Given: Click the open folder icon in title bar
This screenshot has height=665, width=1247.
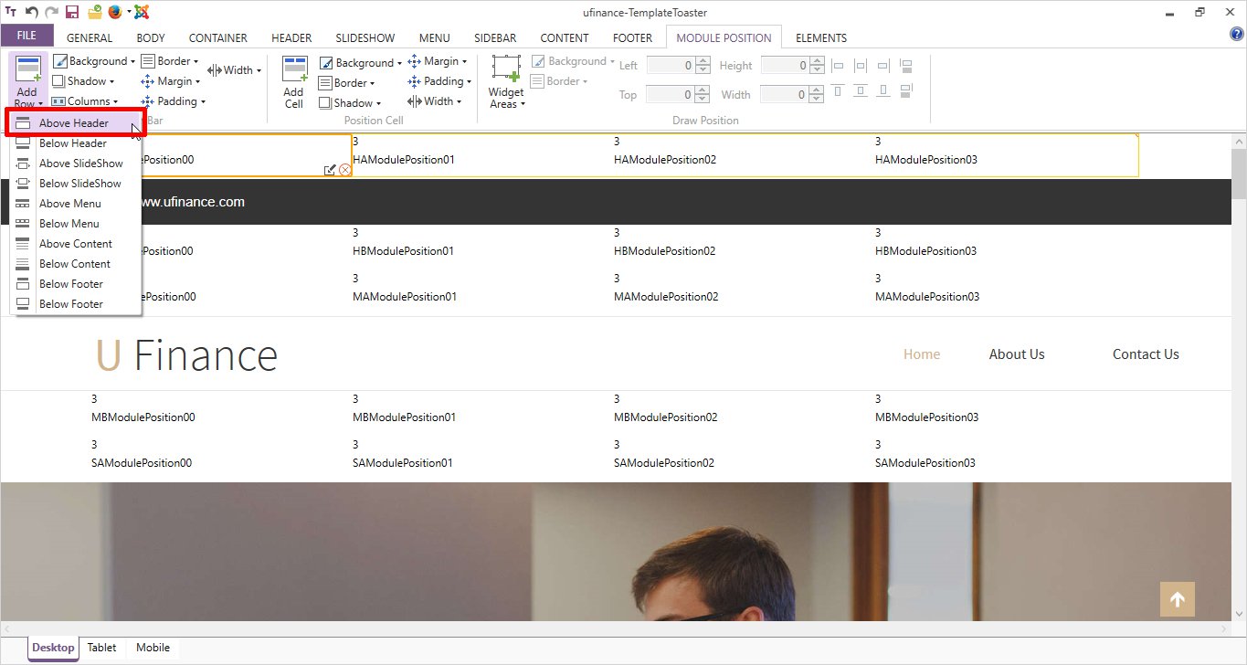Looking at the screenshot, I should point(93,12).
